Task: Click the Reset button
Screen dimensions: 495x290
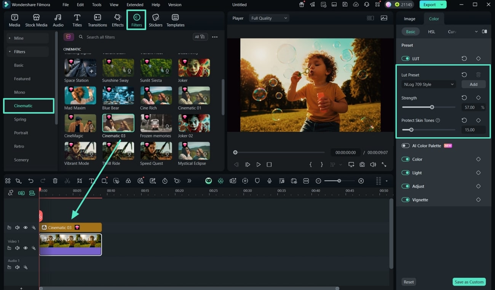Action: click(x=409, y=282)
